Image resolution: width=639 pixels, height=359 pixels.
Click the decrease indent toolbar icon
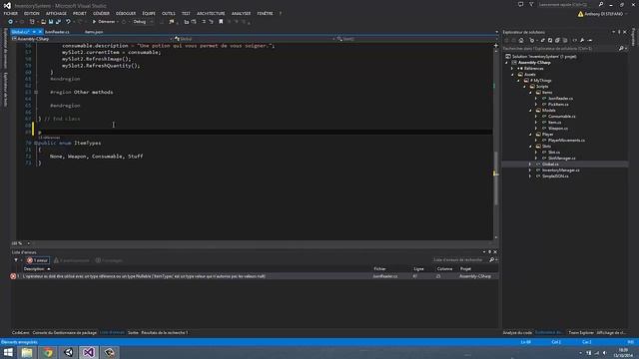(187, 22)
